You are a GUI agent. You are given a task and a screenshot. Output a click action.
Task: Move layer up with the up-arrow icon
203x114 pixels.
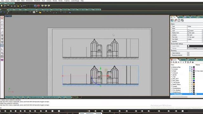point(178,62)
